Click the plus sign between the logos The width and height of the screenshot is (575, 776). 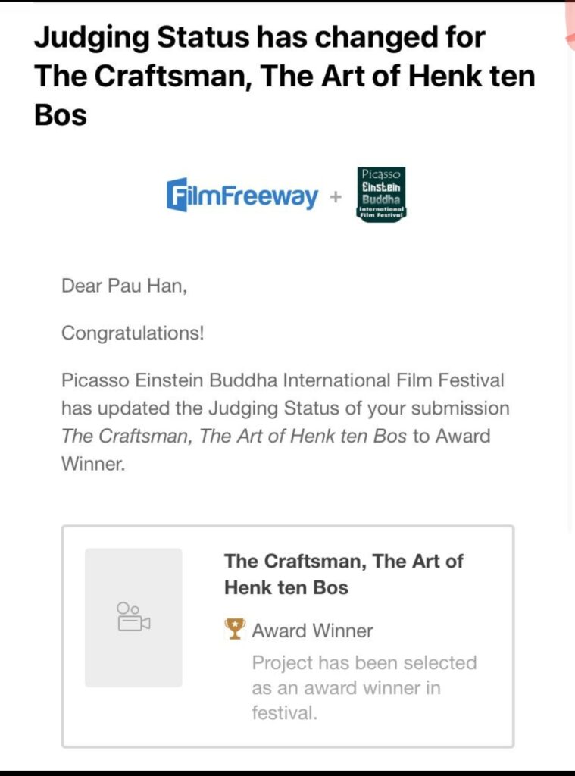pyautogui.click(x=336, y=198)
